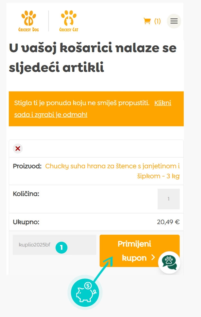Screen dimensions: 201x317
Task: Open the shopping cart icon
Action: click(147, 21)
